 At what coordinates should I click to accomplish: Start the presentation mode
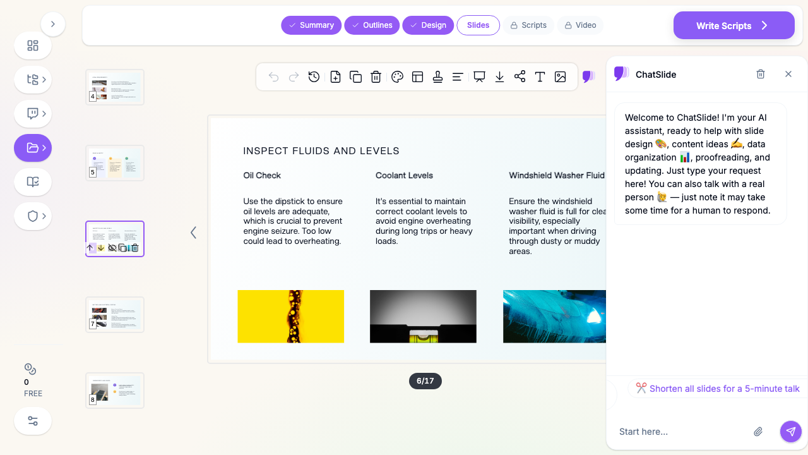479,76
